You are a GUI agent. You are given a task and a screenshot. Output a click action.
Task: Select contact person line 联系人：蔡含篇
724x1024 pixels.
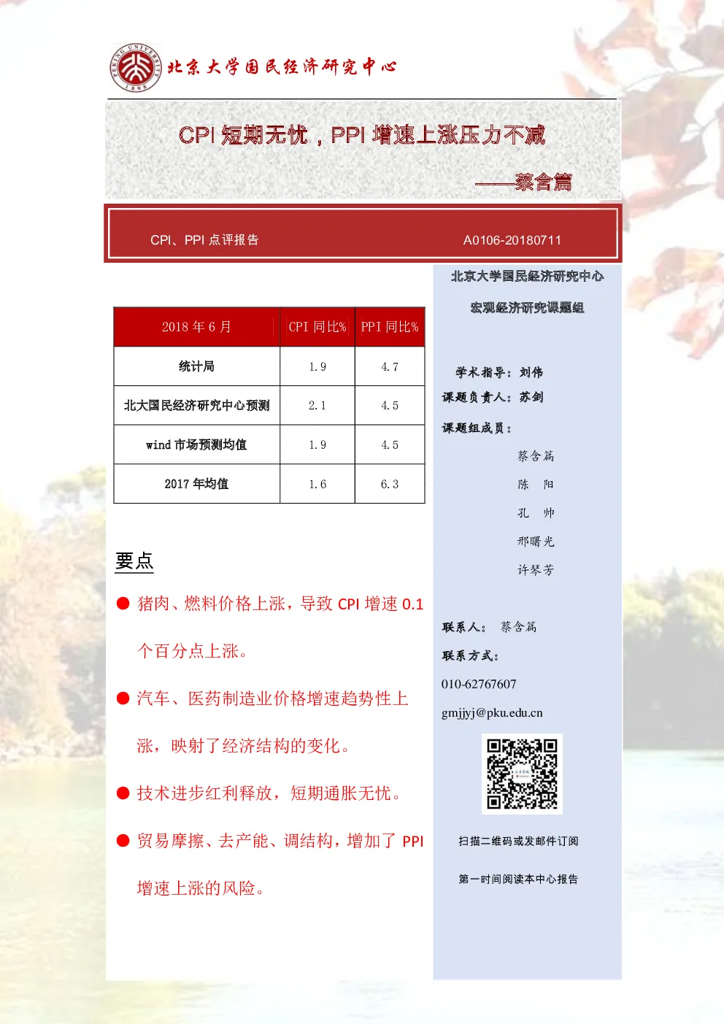click(490, 627)
